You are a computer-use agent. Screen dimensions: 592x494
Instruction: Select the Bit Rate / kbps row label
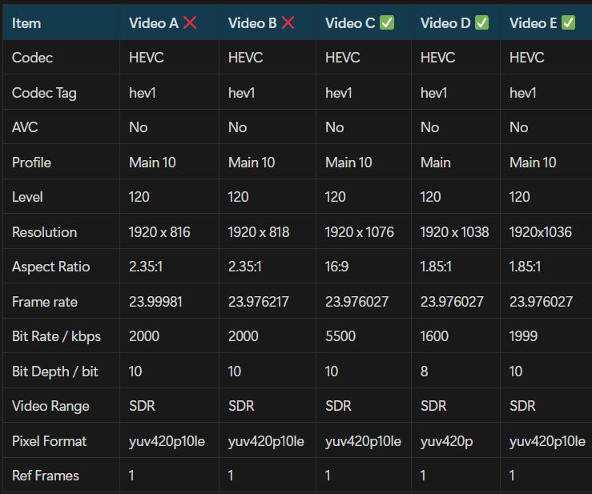(x=56, y=336)
